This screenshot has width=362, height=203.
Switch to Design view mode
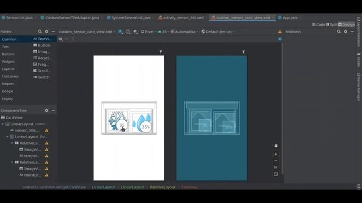point(347,24)
